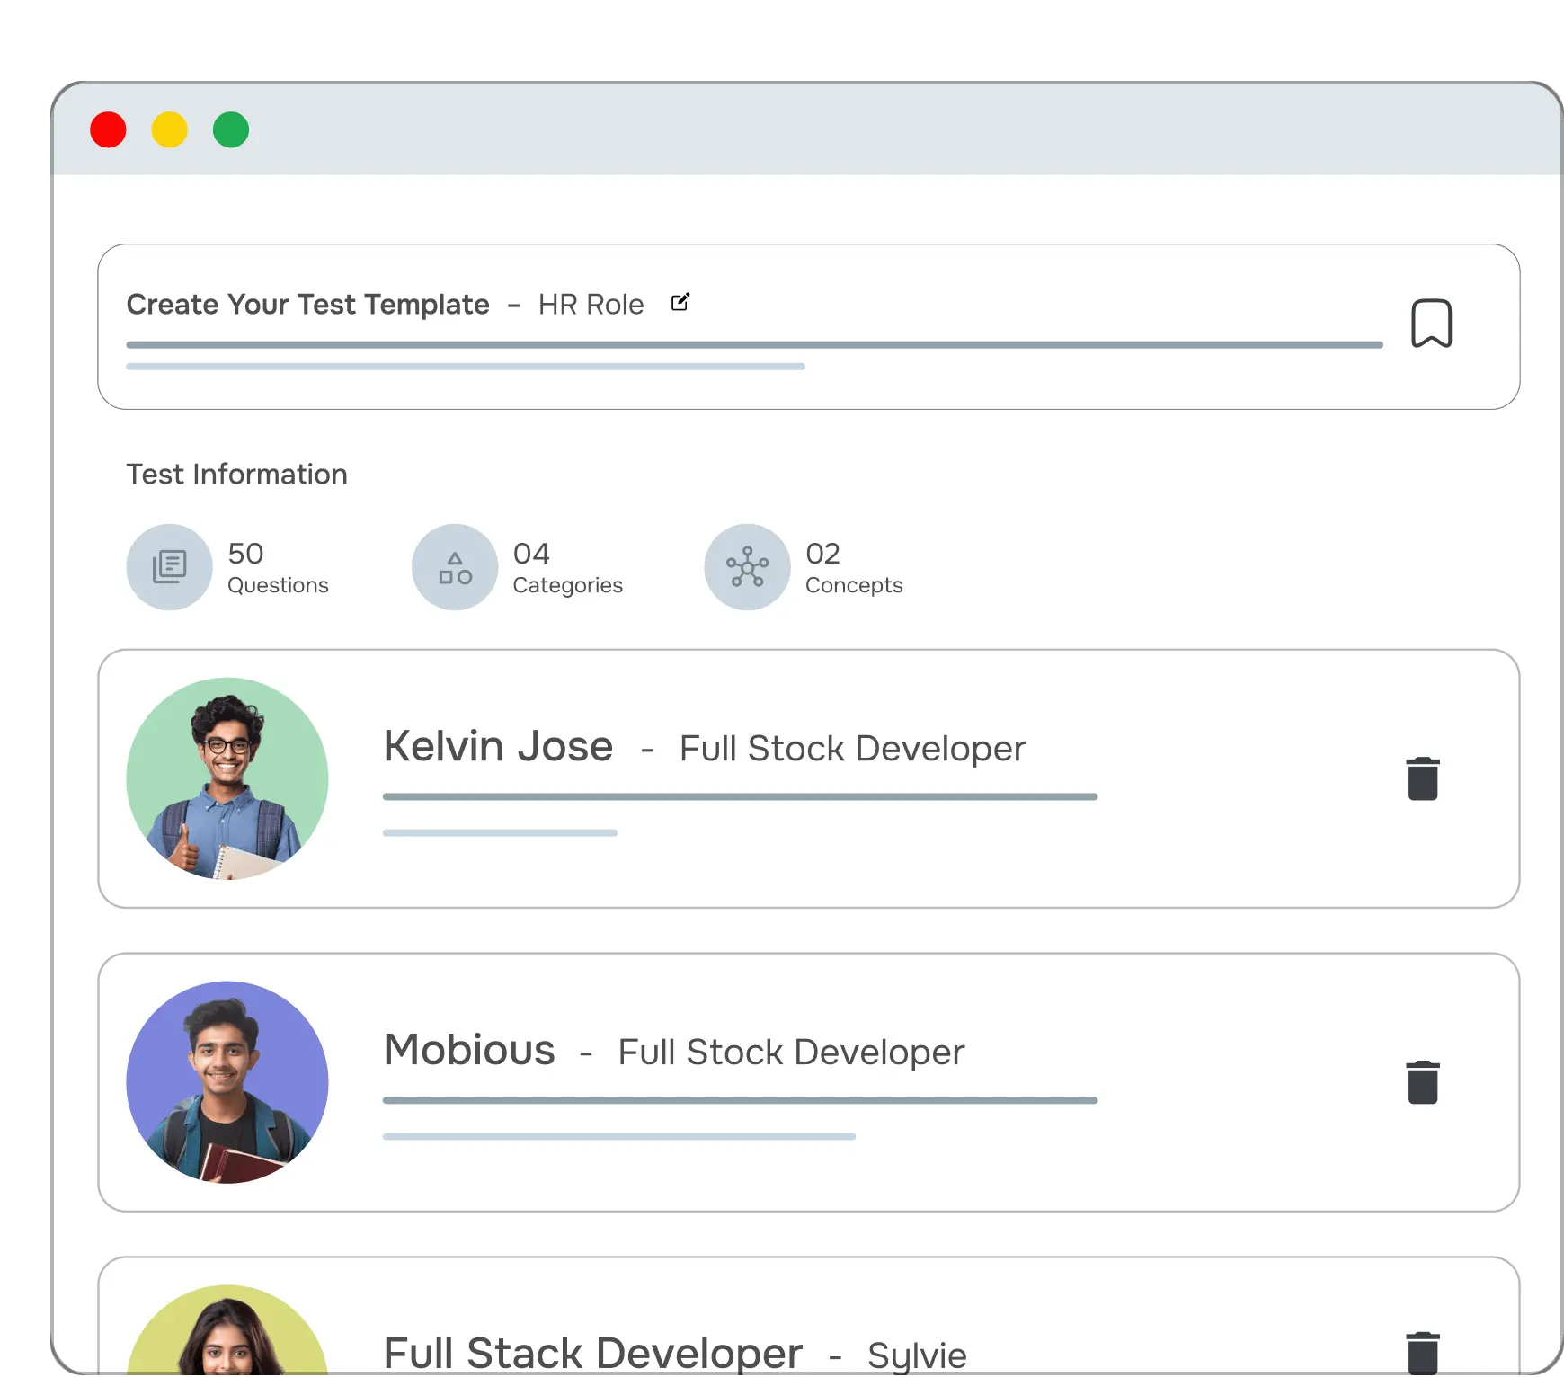Click the edit pencil icon beside HR Role
The width and height of the screenshot is (1564, 1377).
tap(680, 303)
